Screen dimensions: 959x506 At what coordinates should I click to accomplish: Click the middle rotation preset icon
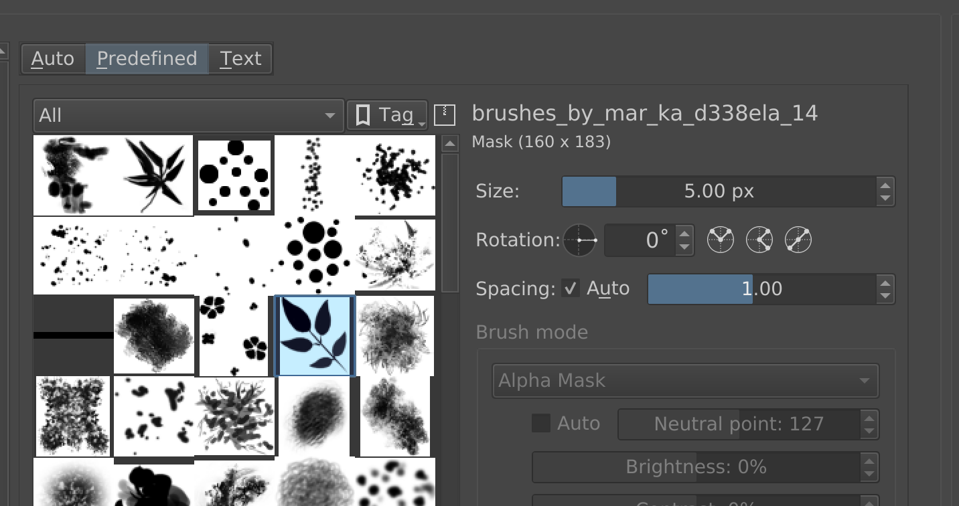(759, 240)
